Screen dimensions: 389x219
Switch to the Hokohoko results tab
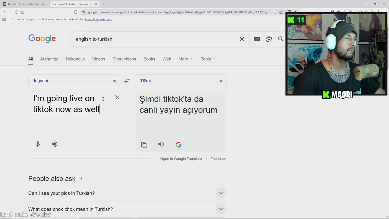click(75, 59)
